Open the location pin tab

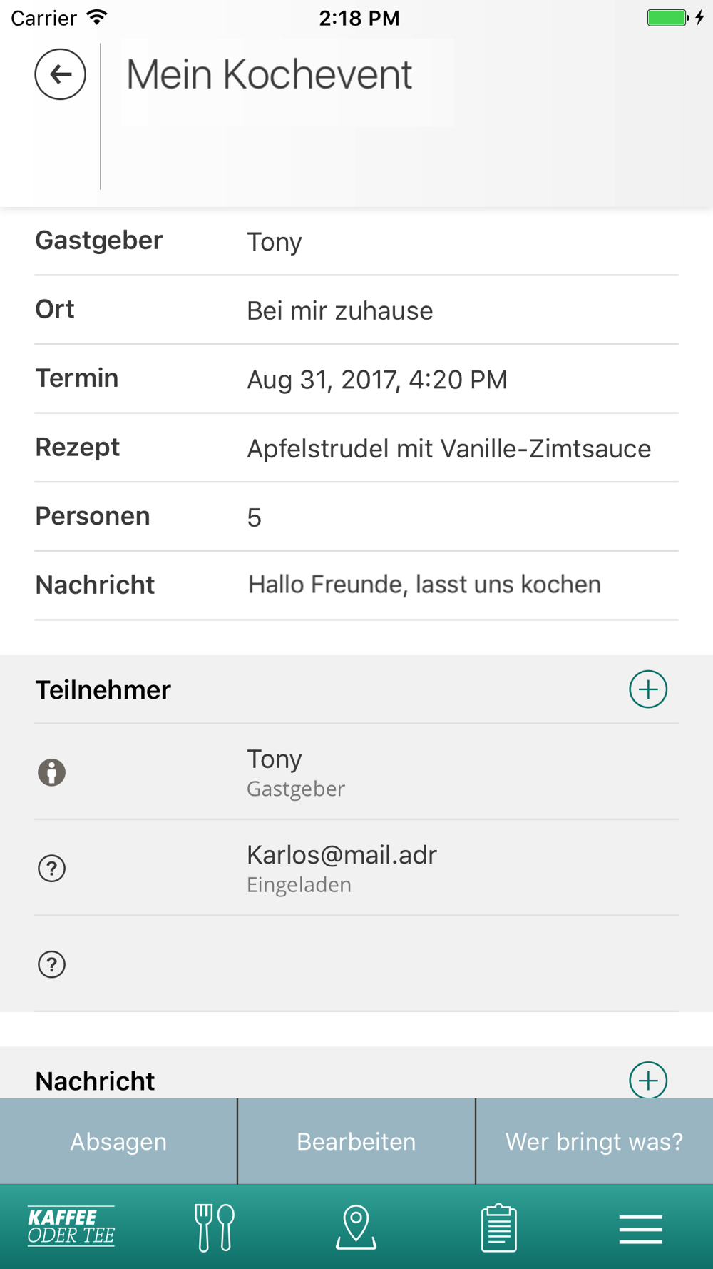click(356, 1227)
